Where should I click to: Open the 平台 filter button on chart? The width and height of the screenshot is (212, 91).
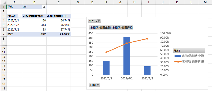point(95,21)
